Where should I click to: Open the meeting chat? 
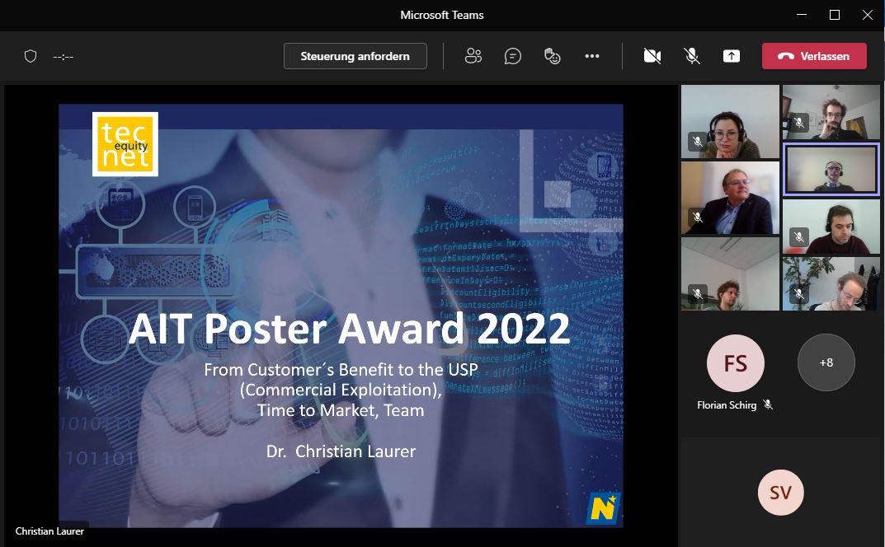[x=512, y=56]
